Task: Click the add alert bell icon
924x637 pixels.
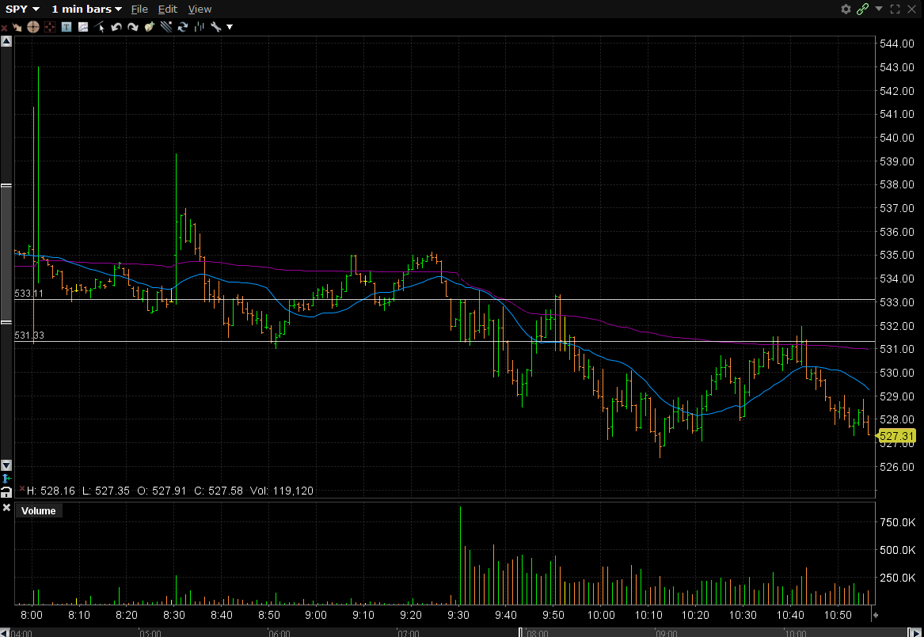Action: 149,27
